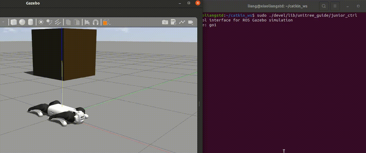Viewport: 366px width, 153px height.
Task: Insert a sphere shape from toolbar
Action: pos(22,22)
